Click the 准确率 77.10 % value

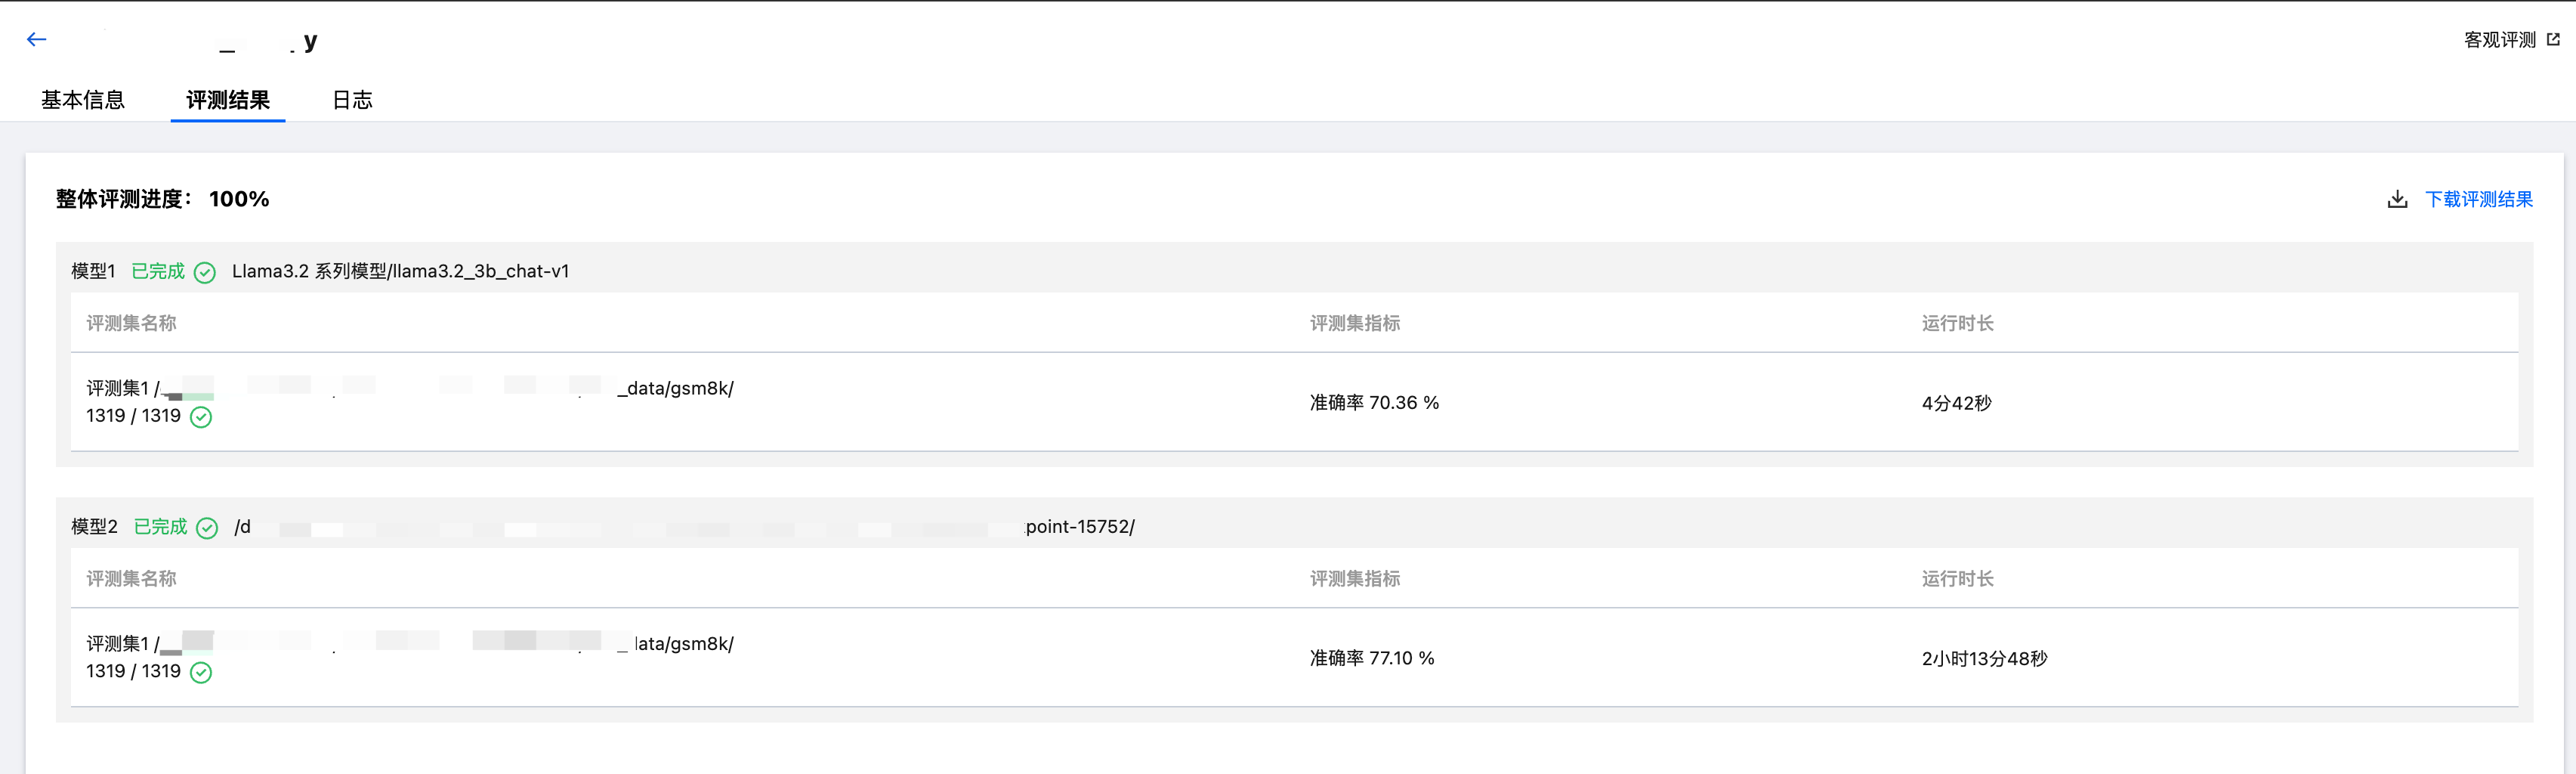tap(1372, 658)
